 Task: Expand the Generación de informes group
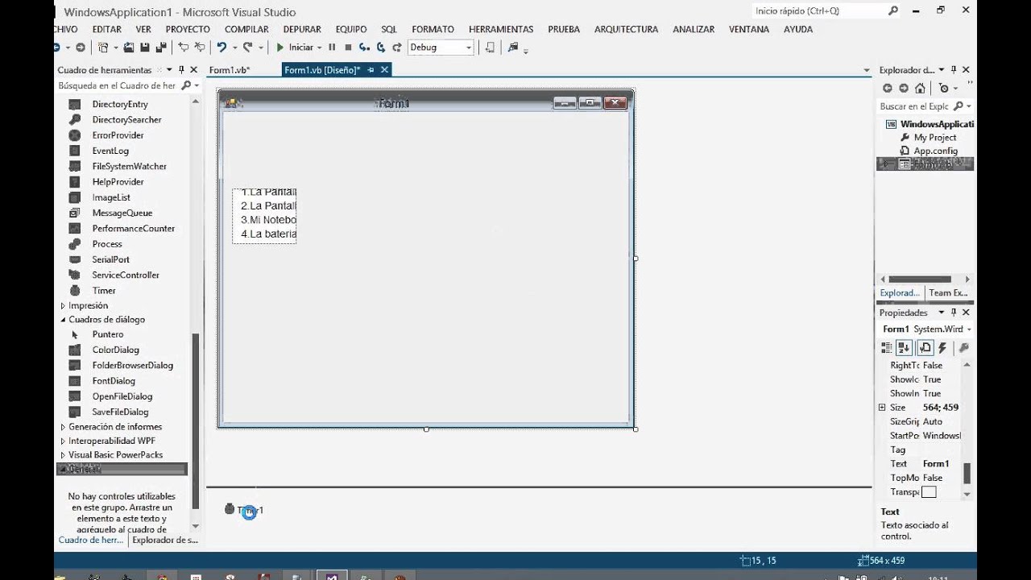click(x=63, y=427)
